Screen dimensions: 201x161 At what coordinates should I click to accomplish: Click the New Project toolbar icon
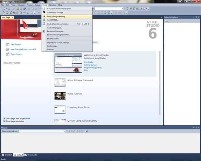(4, 9)
